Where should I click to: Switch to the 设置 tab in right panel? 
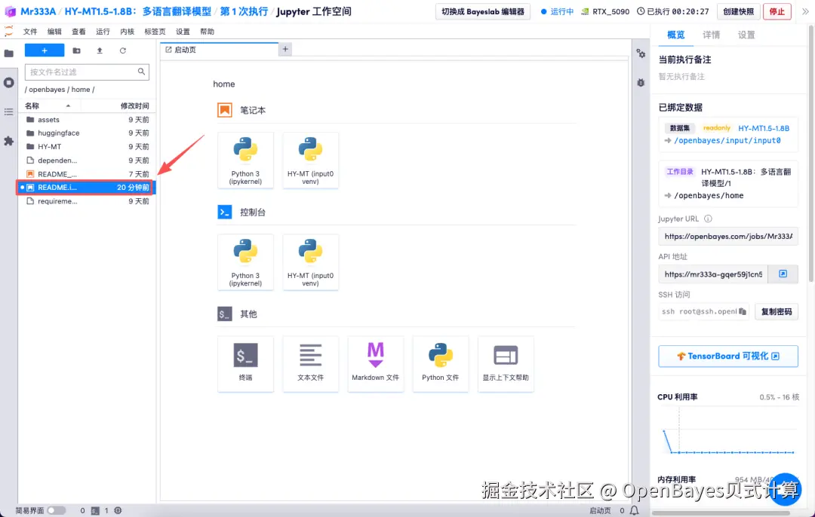[746, 35]
